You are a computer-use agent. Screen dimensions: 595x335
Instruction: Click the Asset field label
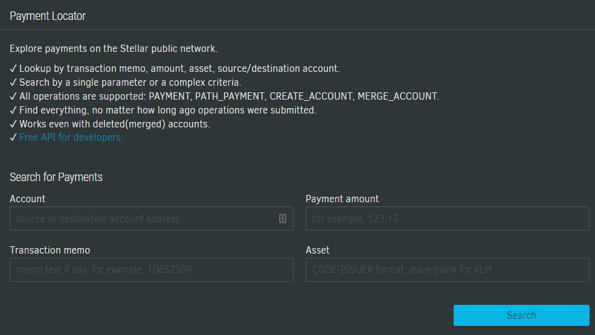tap(318, 250)
